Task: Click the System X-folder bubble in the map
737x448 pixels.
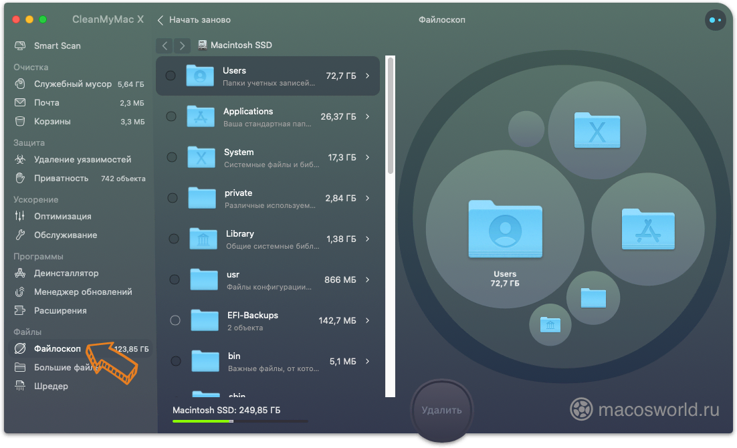Action: pos(597,130)
